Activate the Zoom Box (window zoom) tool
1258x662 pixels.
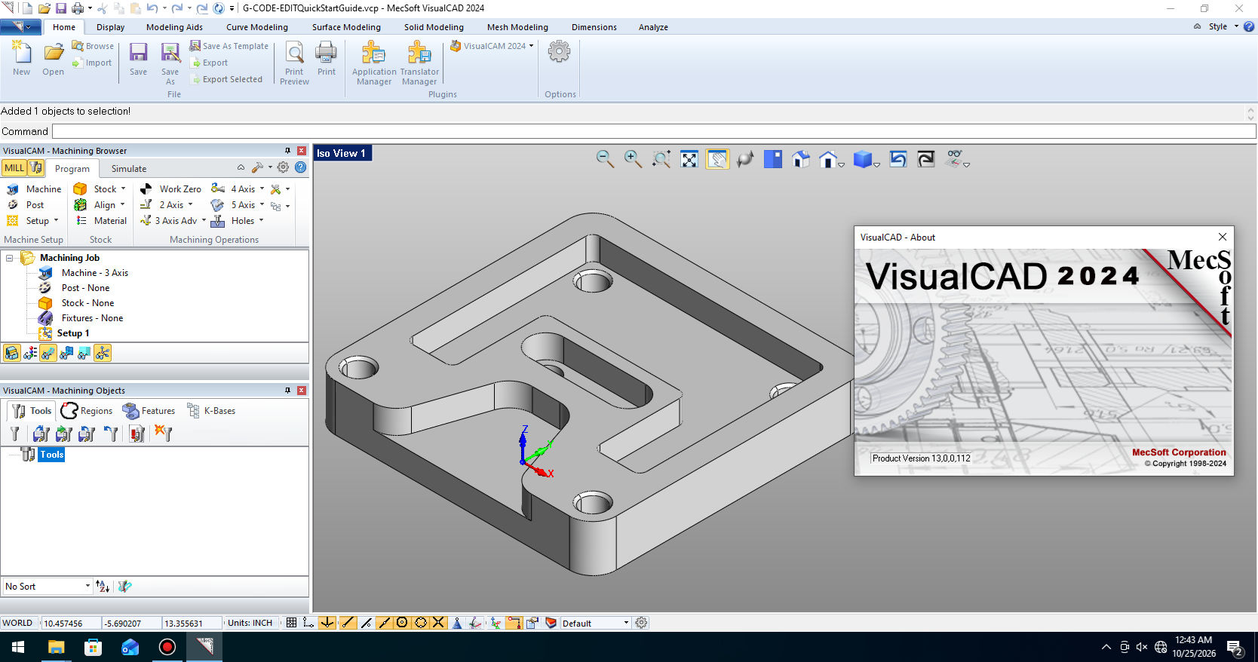tap(661, 159)
